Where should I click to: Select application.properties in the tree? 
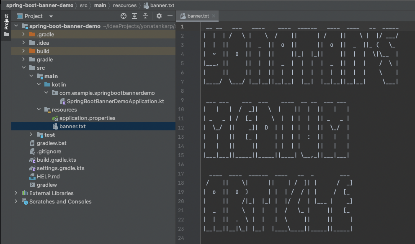click(x=87, y=118)
